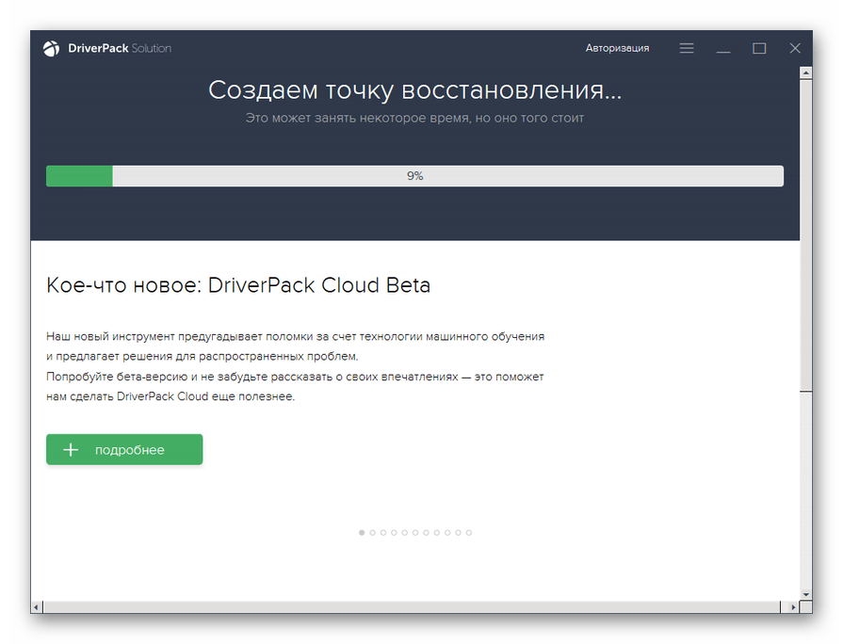Screen dimensions: 843x644
Task: Click the line starting Наш новый инструмент
Action: point(295,336)
